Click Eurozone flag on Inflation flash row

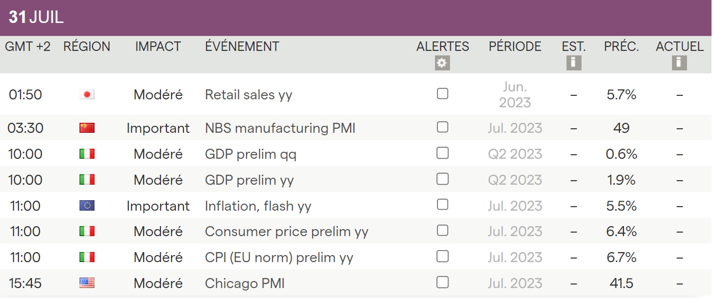[87, 206]
